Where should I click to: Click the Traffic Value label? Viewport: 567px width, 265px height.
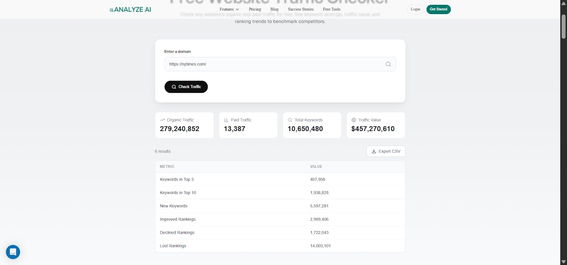click(370, 120)
